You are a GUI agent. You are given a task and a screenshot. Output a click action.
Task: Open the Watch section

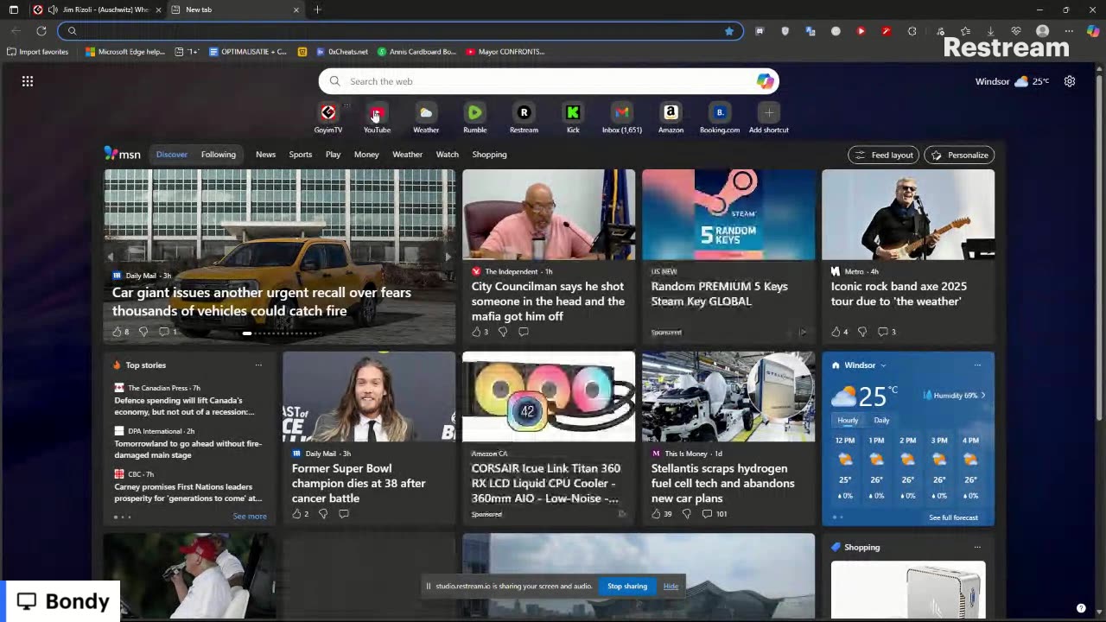coord(448,155)
